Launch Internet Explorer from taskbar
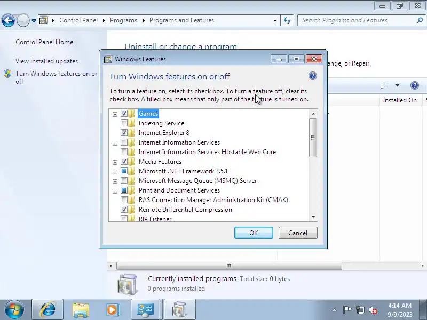Viewport: 427px width, 320px height. 48,310
